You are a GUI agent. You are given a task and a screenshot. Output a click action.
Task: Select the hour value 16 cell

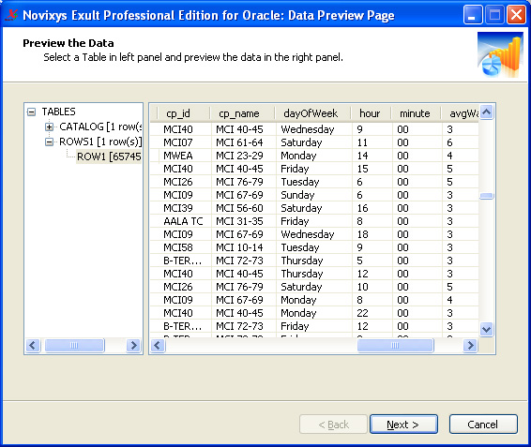tap(372, 208)
